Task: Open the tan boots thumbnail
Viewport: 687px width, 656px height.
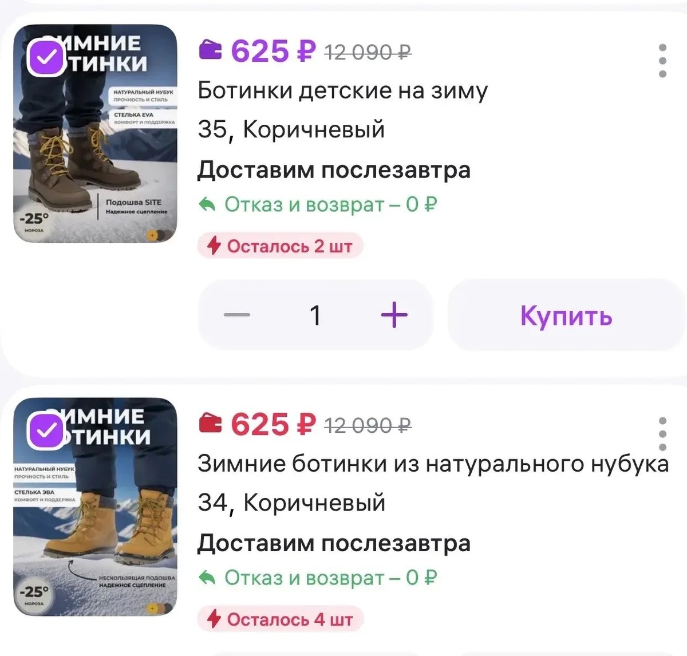Action: [95, 507]
